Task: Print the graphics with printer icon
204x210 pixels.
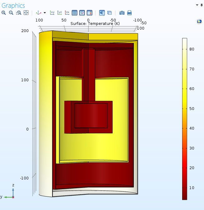Action: (129, 13)
